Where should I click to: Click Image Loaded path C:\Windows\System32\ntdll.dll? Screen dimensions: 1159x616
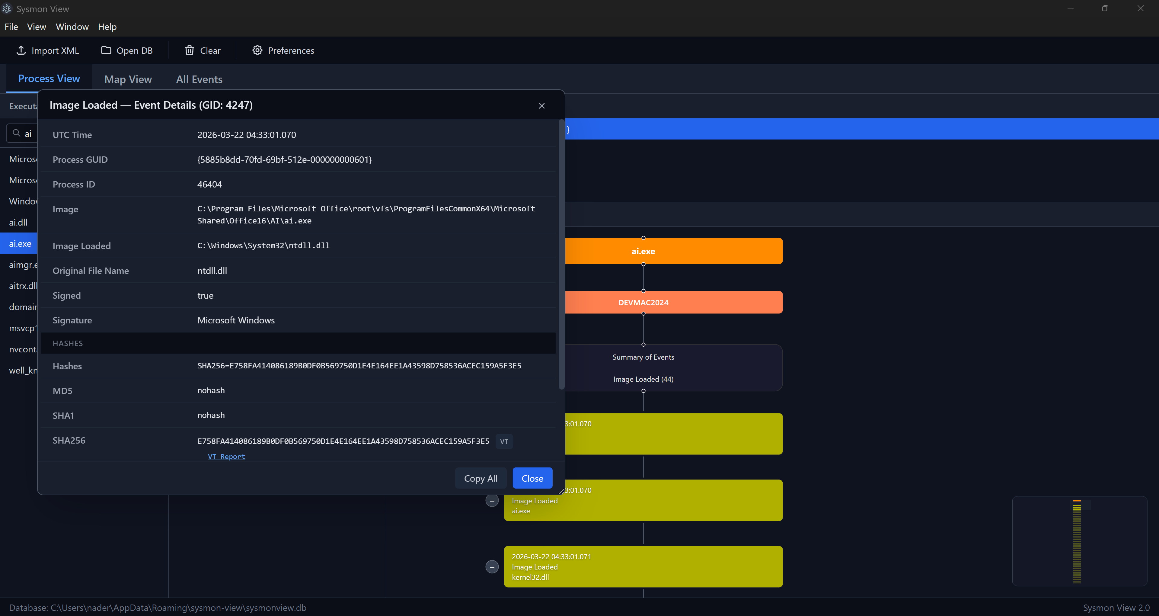(263, 245)
